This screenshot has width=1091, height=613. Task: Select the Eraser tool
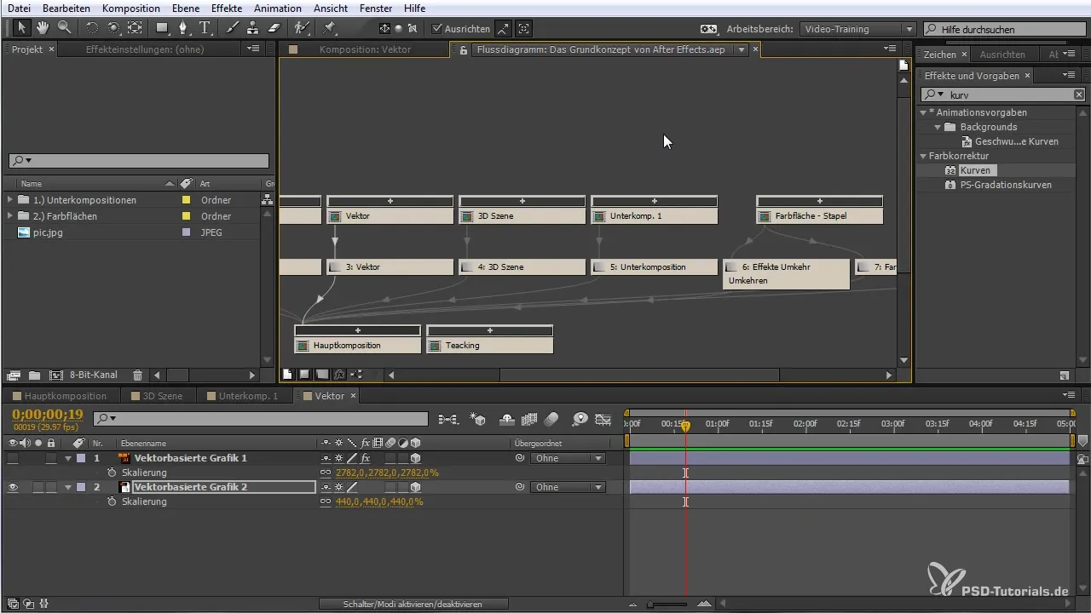coord(274,28)
